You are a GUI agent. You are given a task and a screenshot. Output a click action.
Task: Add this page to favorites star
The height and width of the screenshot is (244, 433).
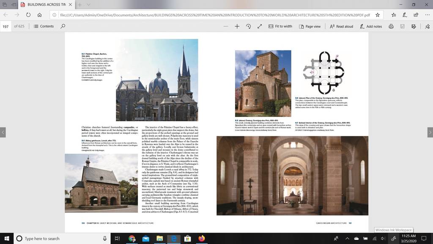pyautogui.click(x=378, y=15)
